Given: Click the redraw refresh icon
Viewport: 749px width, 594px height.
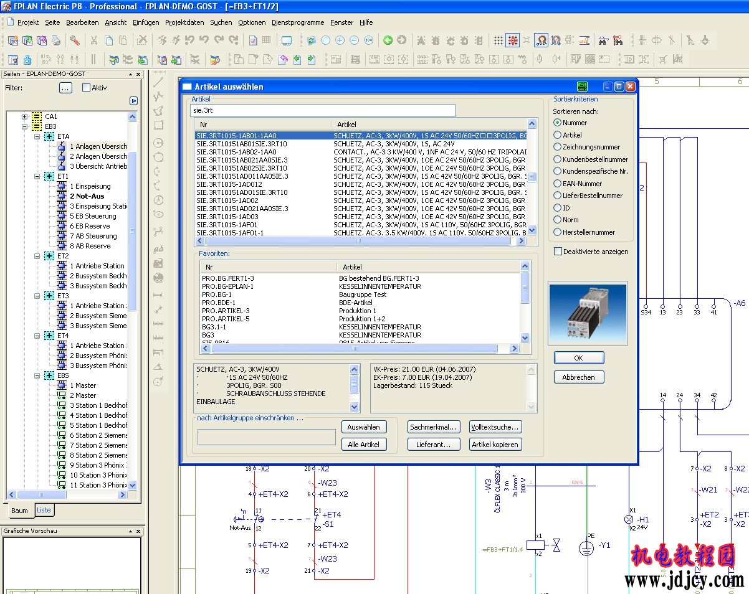Looking at the screenshot, I should 311,40.
